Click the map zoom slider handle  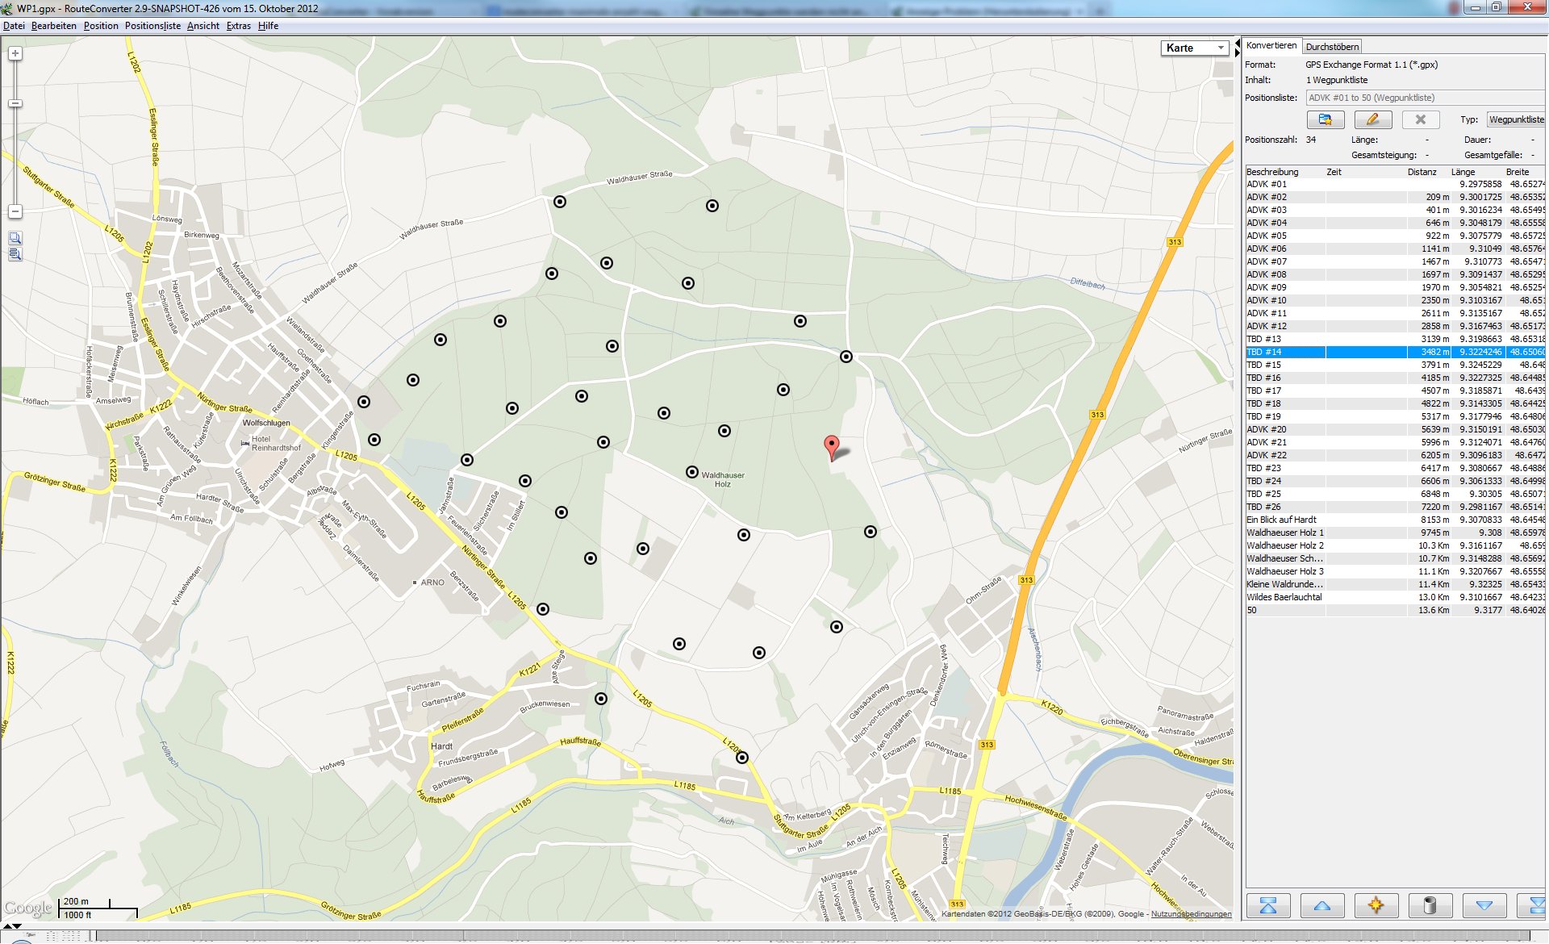[15, 103]
